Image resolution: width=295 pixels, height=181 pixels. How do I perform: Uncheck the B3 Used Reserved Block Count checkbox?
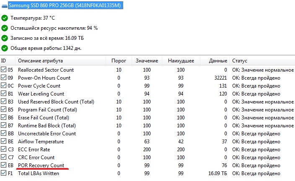tap(3, 101)
